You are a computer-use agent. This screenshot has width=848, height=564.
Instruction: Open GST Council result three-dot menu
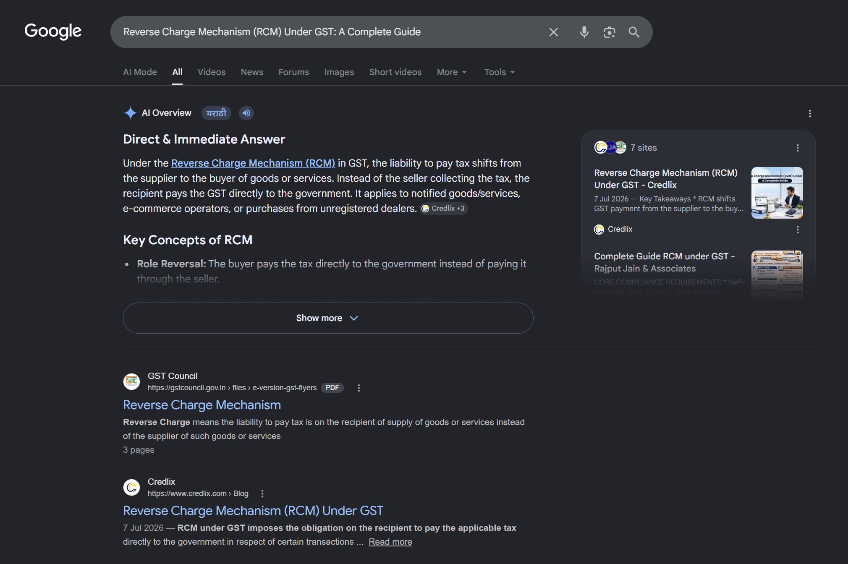[359, 388]
